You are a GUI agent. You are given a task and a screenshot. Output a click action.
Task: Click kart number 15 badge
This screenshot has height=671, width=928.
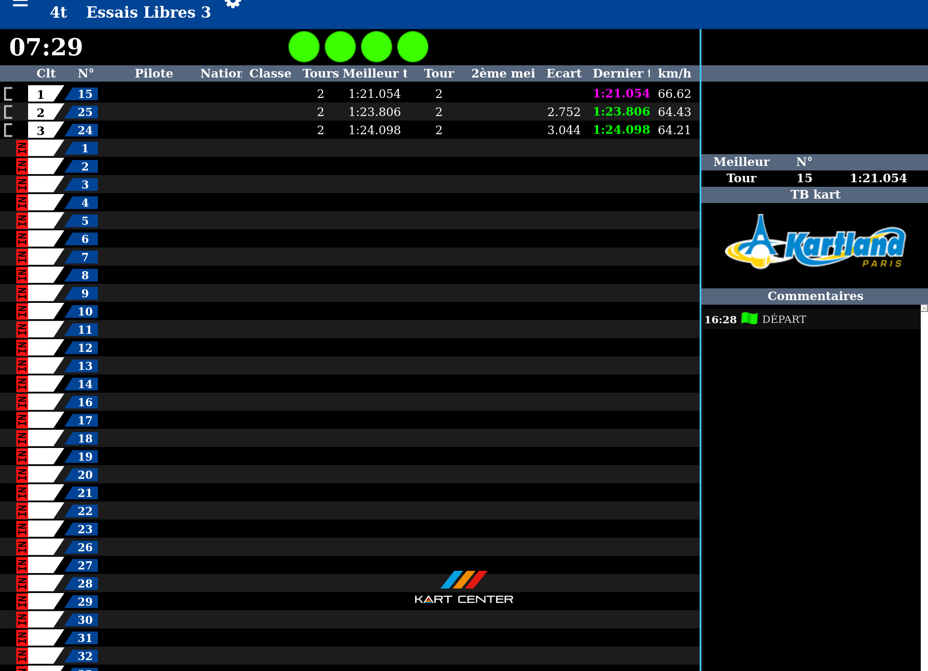(84, 94)
